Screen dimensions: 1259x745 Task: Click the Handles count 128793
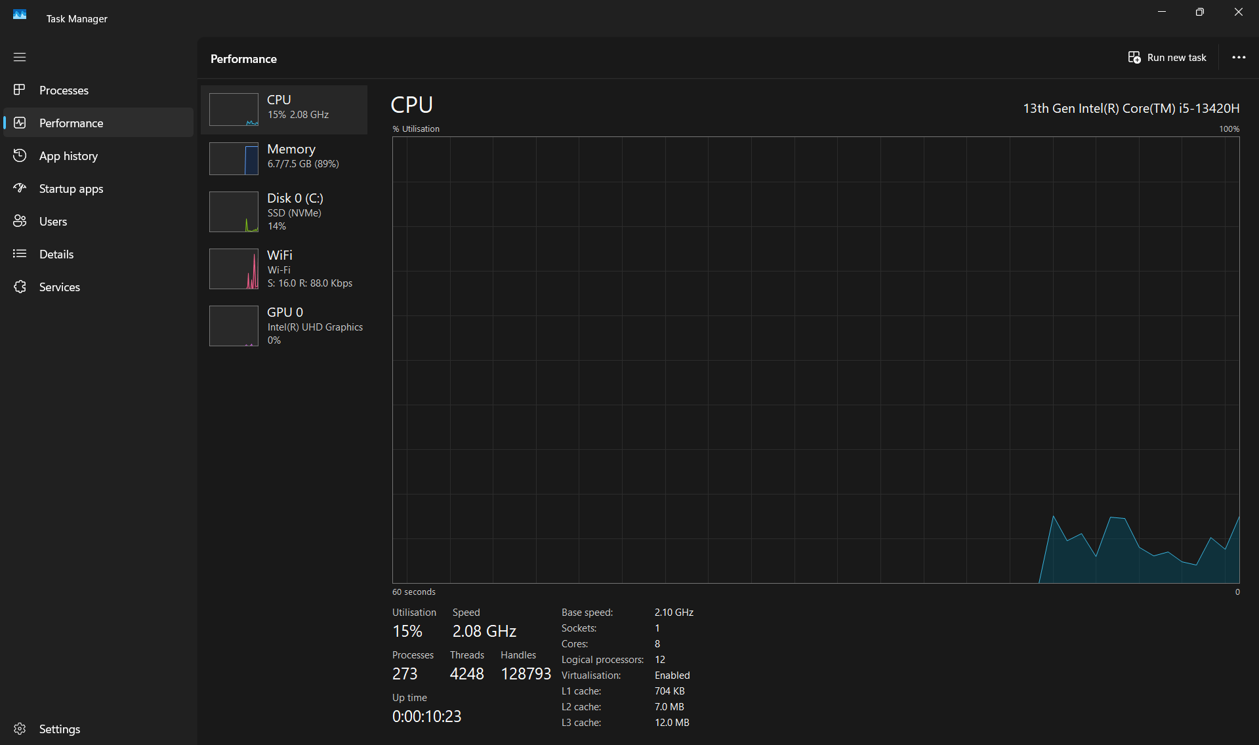526,674
